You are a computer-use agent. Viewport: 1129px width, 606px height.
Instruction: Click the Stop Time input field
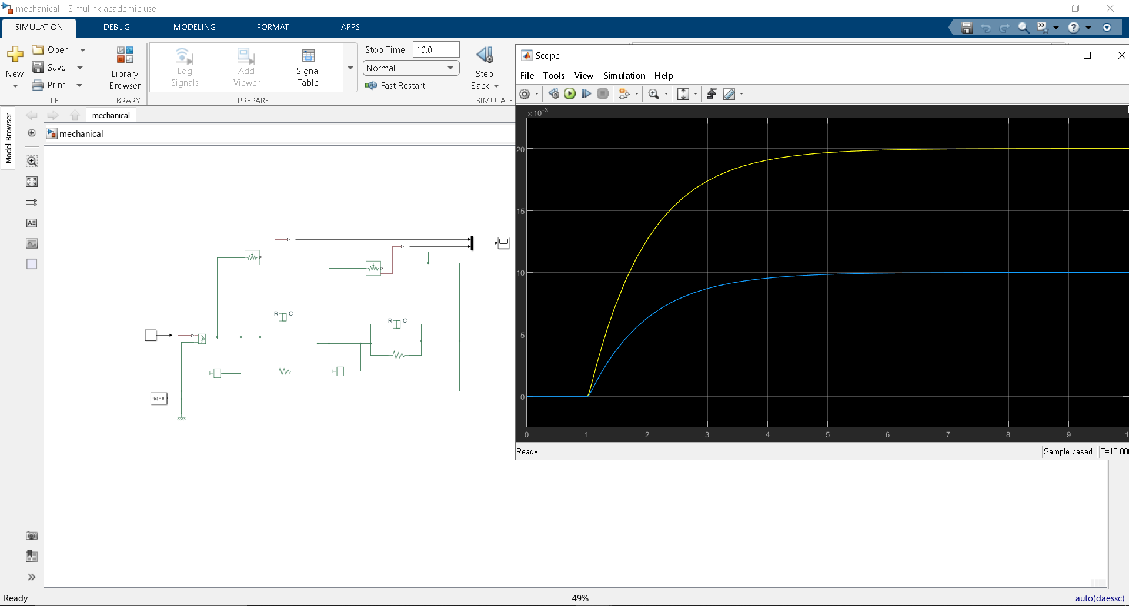tap(435, 50)
